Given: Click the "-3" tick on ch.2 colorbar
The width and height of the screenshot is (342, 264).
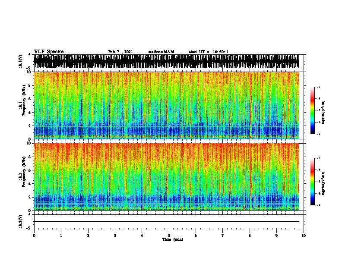Looking at the screenshot, I should (x=319, y=158).
